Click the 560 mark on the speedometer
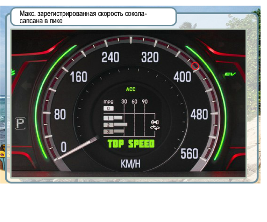The image size is (267, 222). (189, 153)
